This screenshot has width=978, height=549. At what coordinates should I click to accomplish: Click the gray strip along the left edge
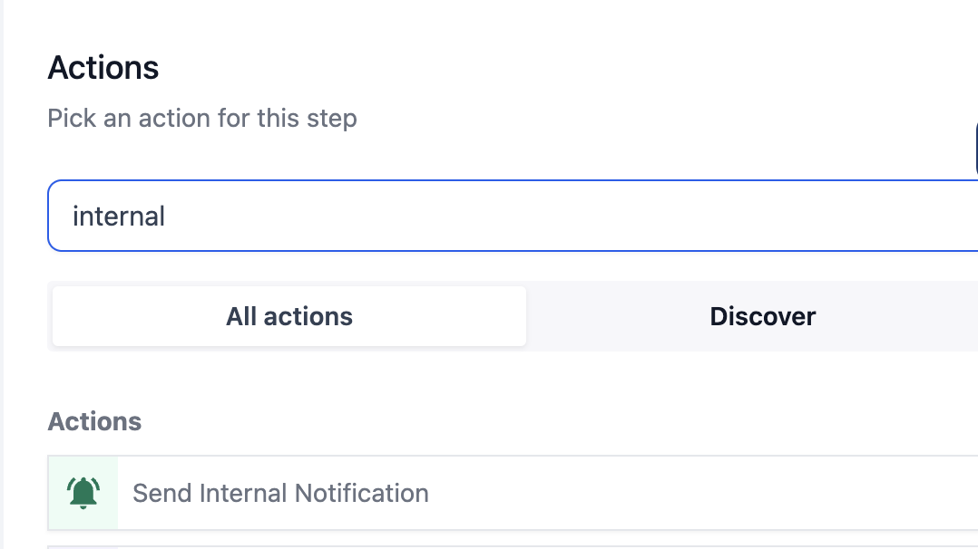click(x=2, y=274)
